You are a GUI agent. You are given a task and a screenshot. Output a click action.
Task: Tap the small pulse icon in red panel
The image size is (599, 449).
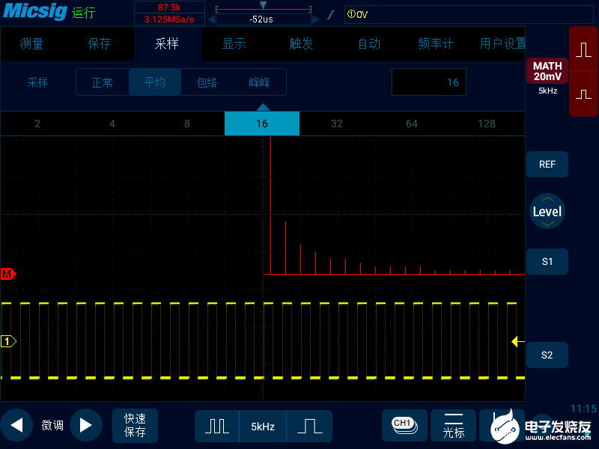pyautogui.click(x=584, y=94)
